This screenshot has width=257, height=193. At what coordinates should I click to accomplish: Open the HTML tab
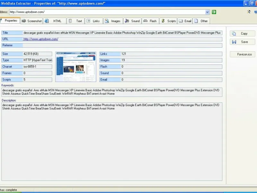[55, 21]
